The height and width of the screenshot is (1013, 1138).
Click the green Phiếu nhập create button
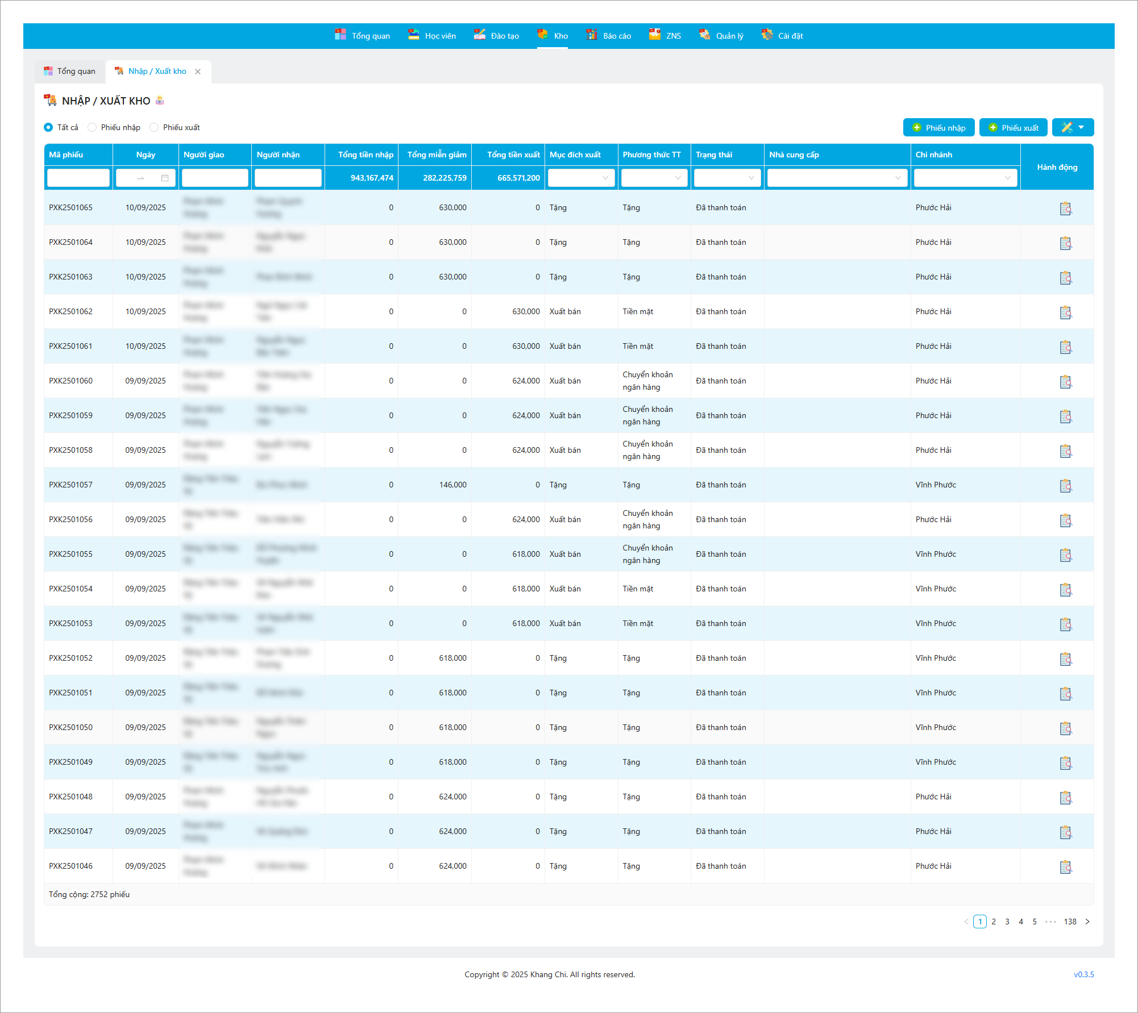938,127
